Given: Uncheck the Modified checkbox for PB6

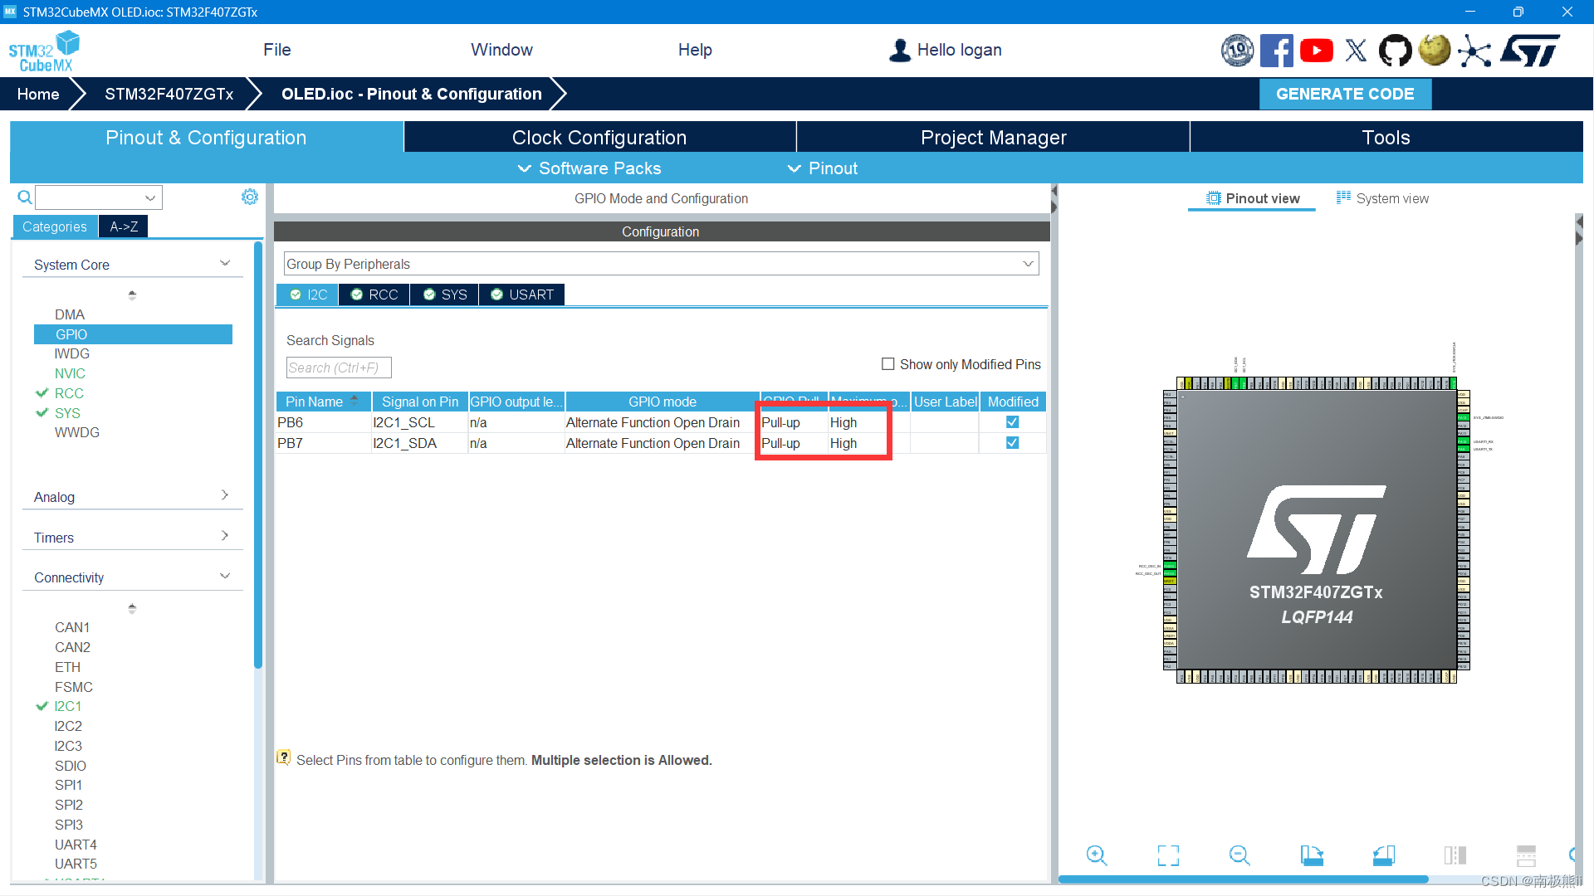Looking at the screenshot, I should [1012, 421].
